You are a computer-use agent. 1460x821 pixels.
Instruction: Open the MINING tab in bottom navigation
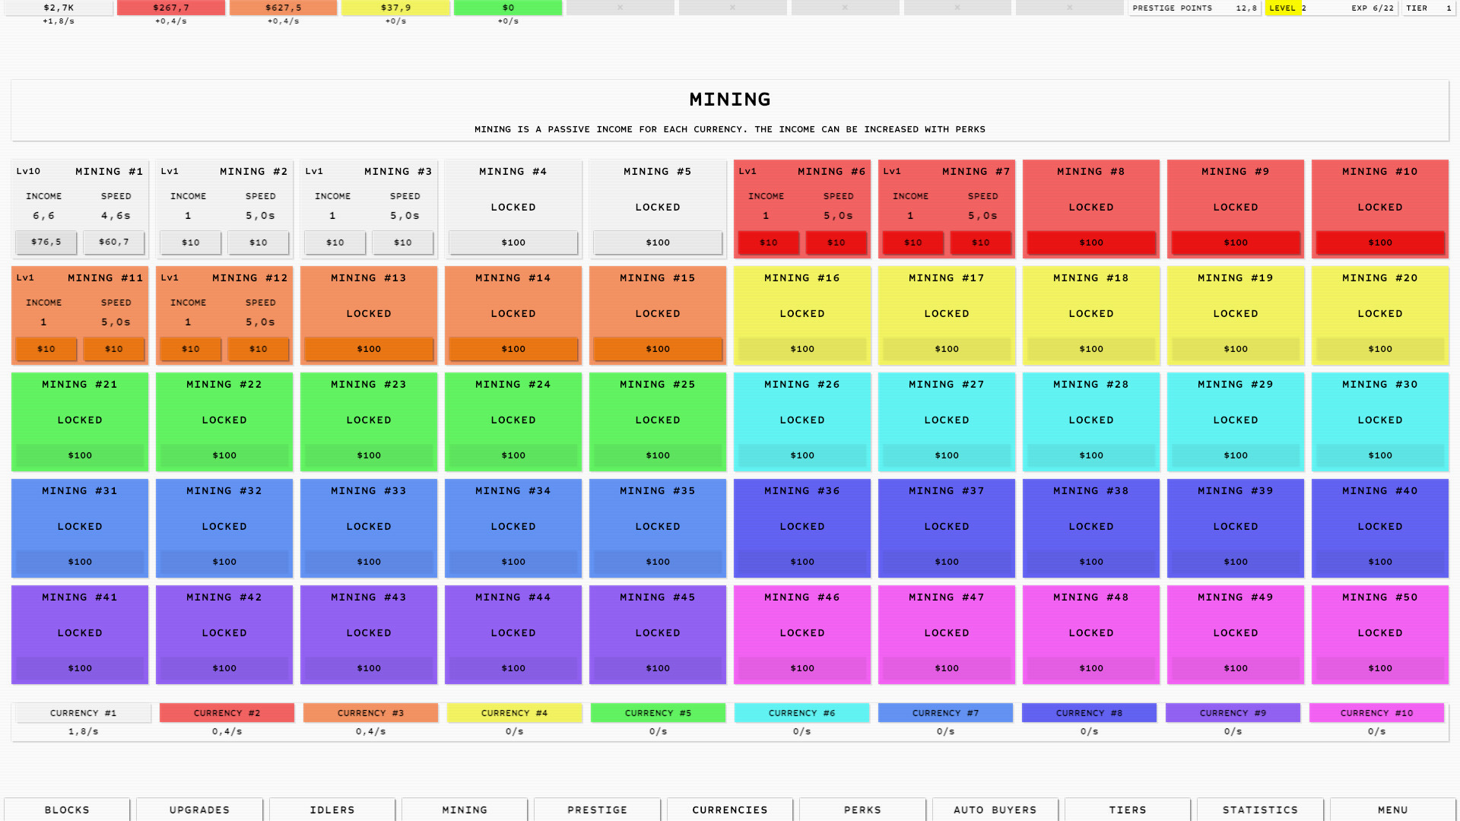464,810
